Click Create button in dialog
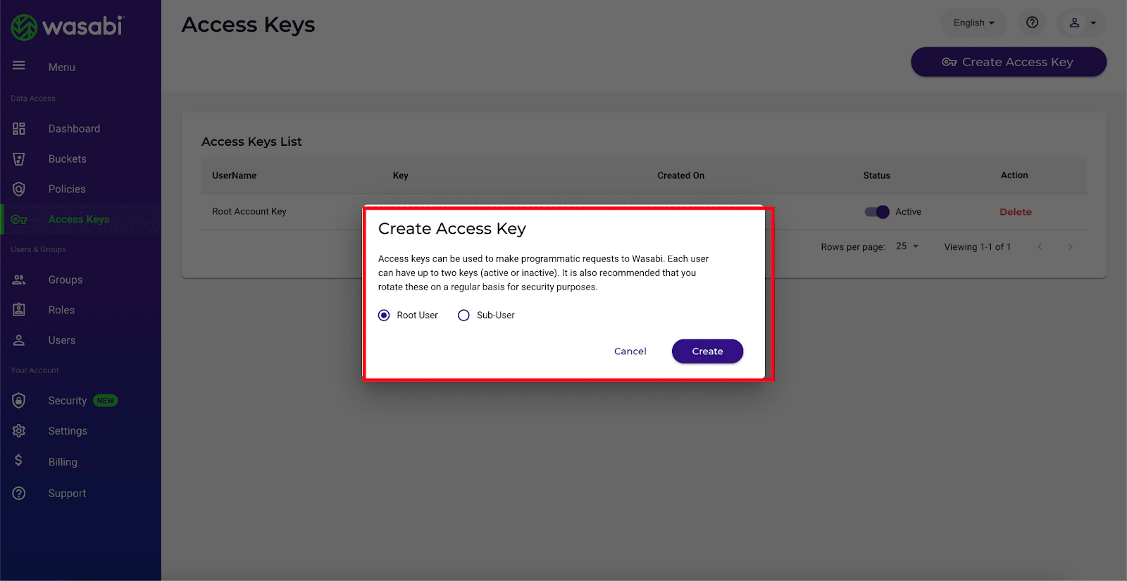This screenshot has width=1127, height=581. 707,351
